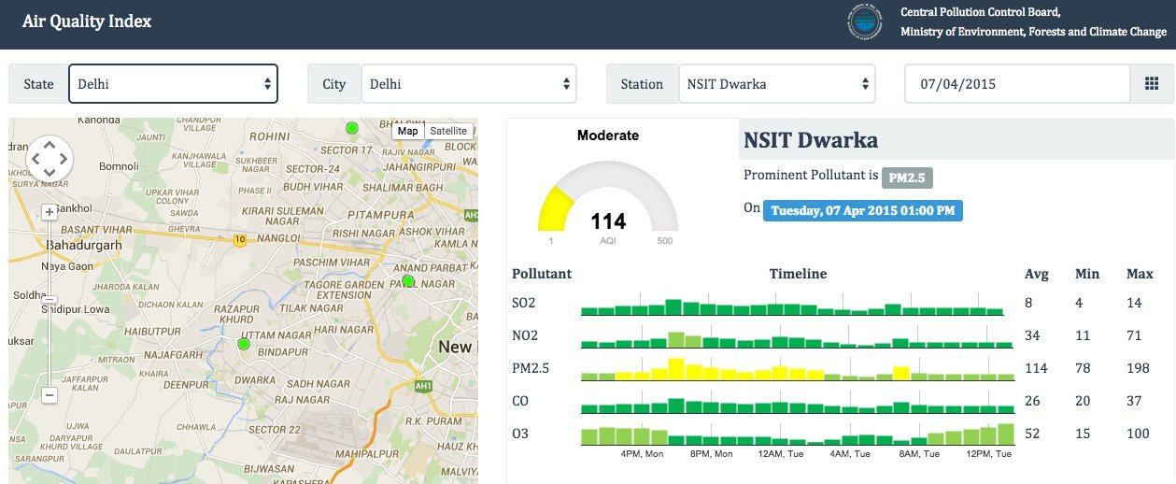Click the PM2.5 prominent pollutant badge
Image resolution: width=1176 pixels, height=484 pixels.
pos(907,177)
